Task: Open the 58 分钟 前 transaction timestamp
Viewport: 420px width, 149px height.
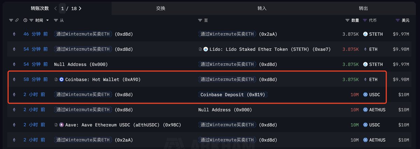Action: tap(36, 79)
